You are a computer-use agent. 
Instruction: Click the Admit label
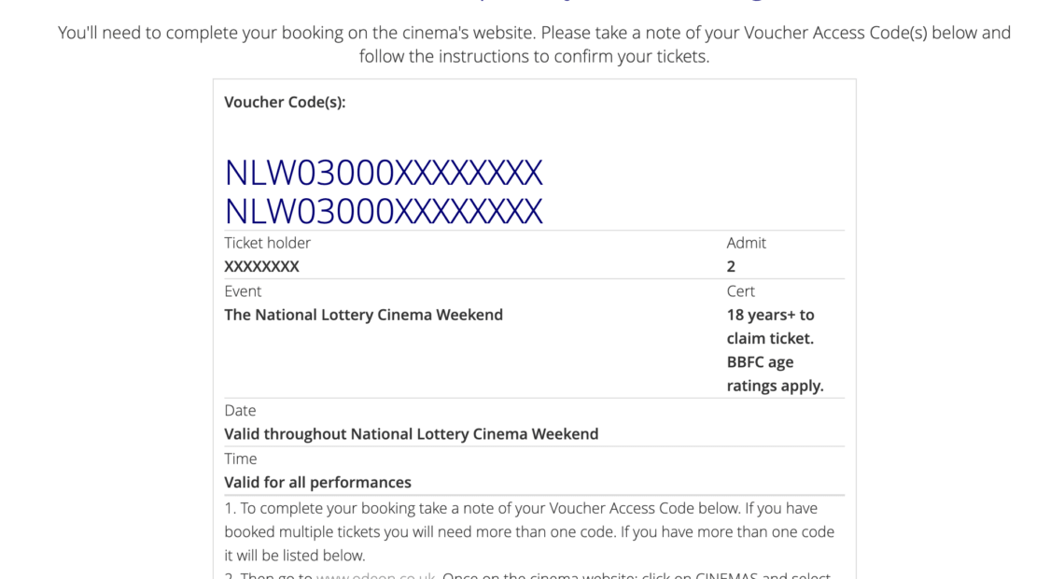747,242
